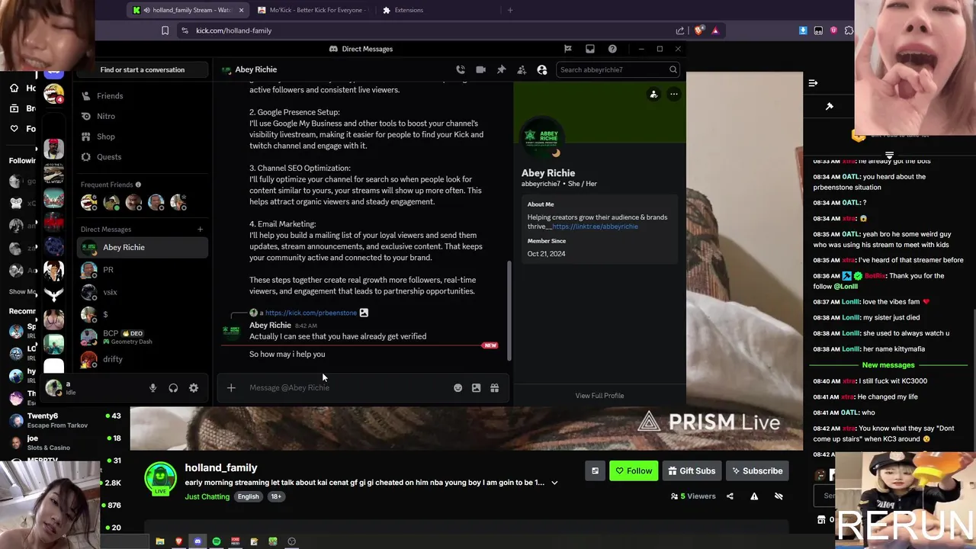Open Shop in Discord sidebar
Viewport: 976px width, 549px height.
click(x=142, y=136)
